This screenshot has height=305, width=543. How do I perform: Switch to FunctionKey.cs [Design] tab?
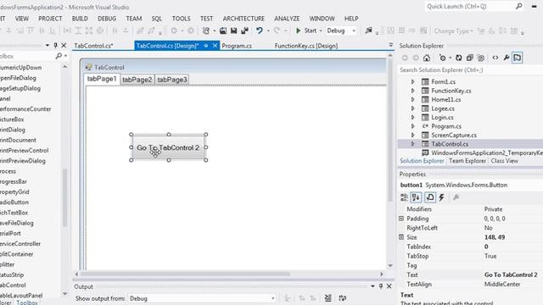tap(306, 46)
